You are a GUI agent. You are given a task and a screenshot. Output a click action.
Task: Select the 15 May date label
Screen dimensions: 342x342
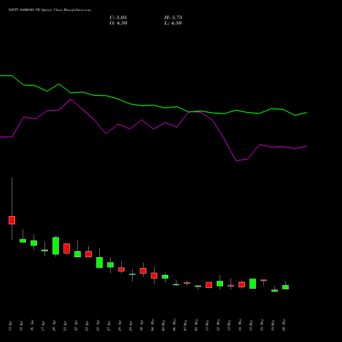[251, 325]
